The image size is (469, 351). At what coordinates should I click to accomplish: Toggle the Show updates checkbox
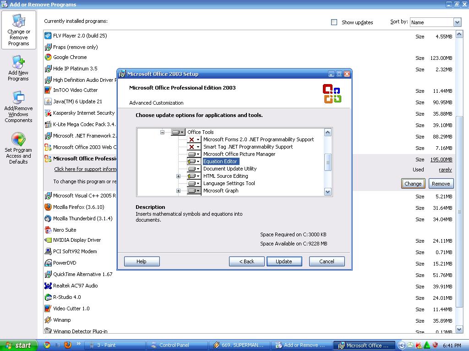(334, 22)
